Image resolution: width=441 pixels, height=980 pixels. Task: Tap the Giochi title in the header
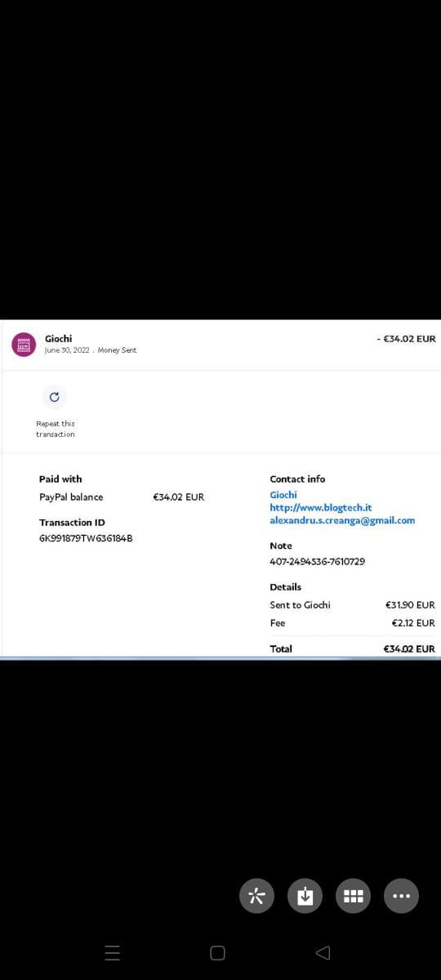58,338
